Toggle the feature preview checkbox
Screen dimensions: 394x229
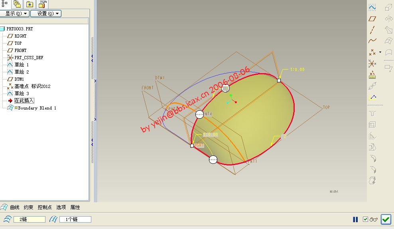click(x=365, y=219)
